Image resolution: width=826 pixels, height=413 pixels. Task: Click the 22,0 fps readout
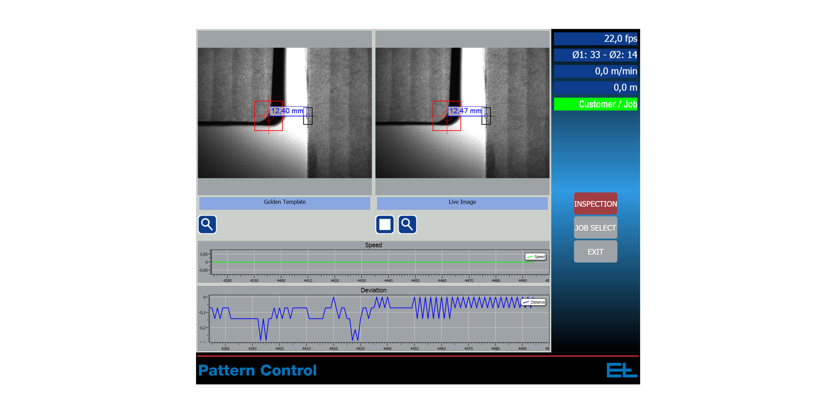(595, 39)
